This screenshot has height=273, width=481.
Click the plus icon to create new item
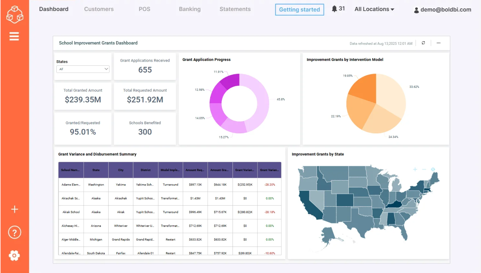[14, 209]
